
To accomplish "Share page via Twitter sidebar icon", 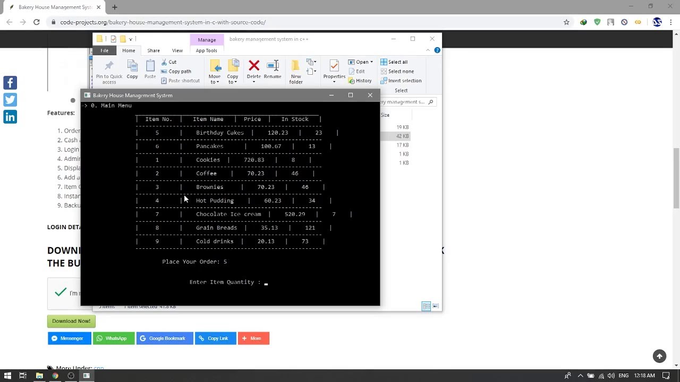I will click(x=10, y=100).
